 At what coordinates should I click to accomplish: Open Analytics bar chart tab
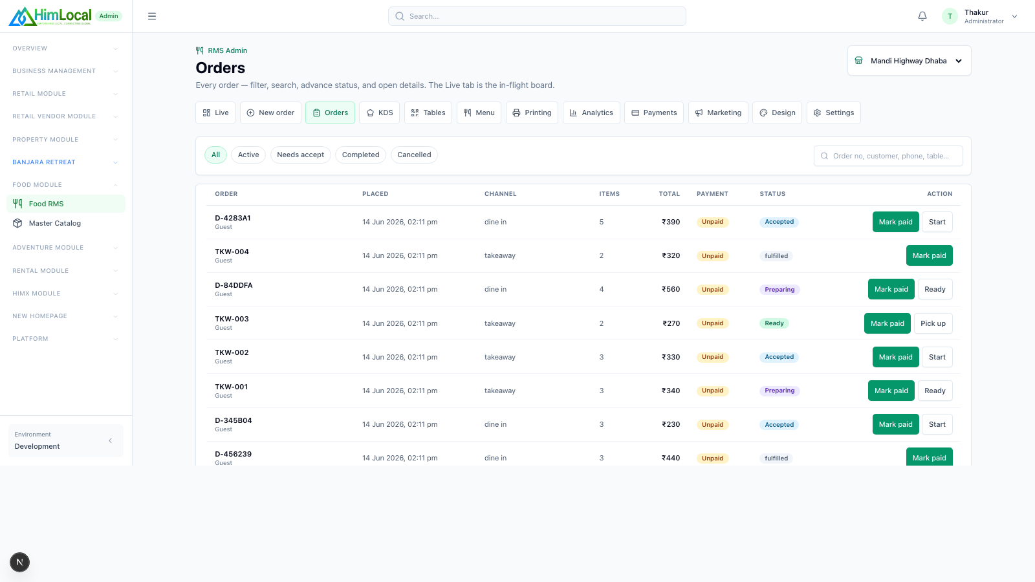click(591, 113)
